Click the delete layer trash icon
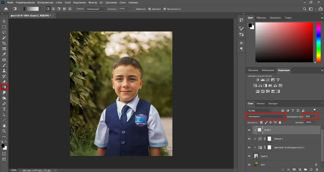This screenshot has width=324, height=172. pyautogui.click(x=316, y=169)
